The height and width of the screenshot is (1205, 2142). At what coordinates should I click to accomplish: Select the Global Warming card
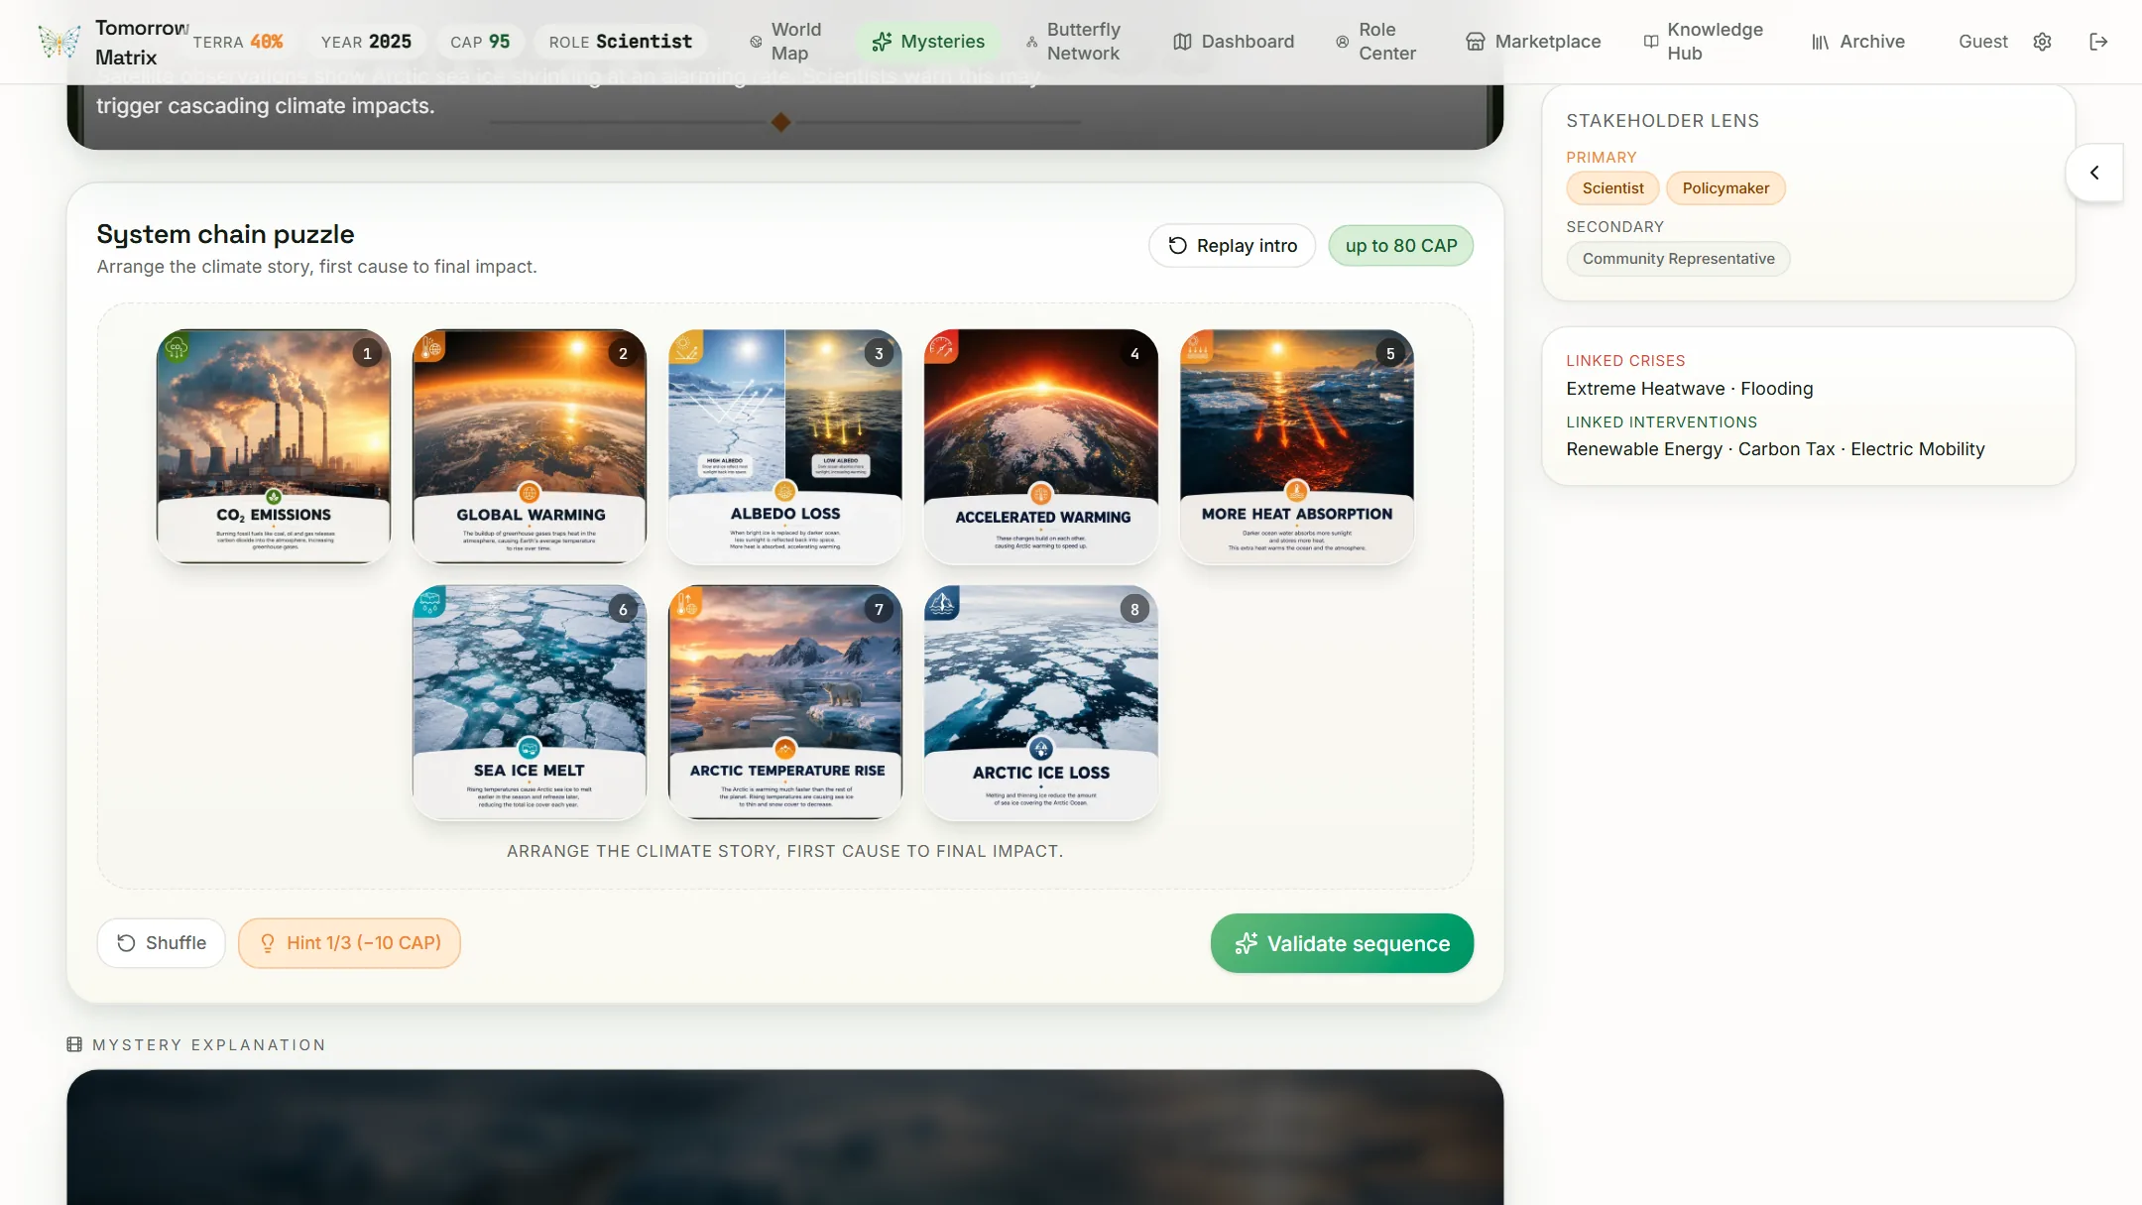click(530, 446)
